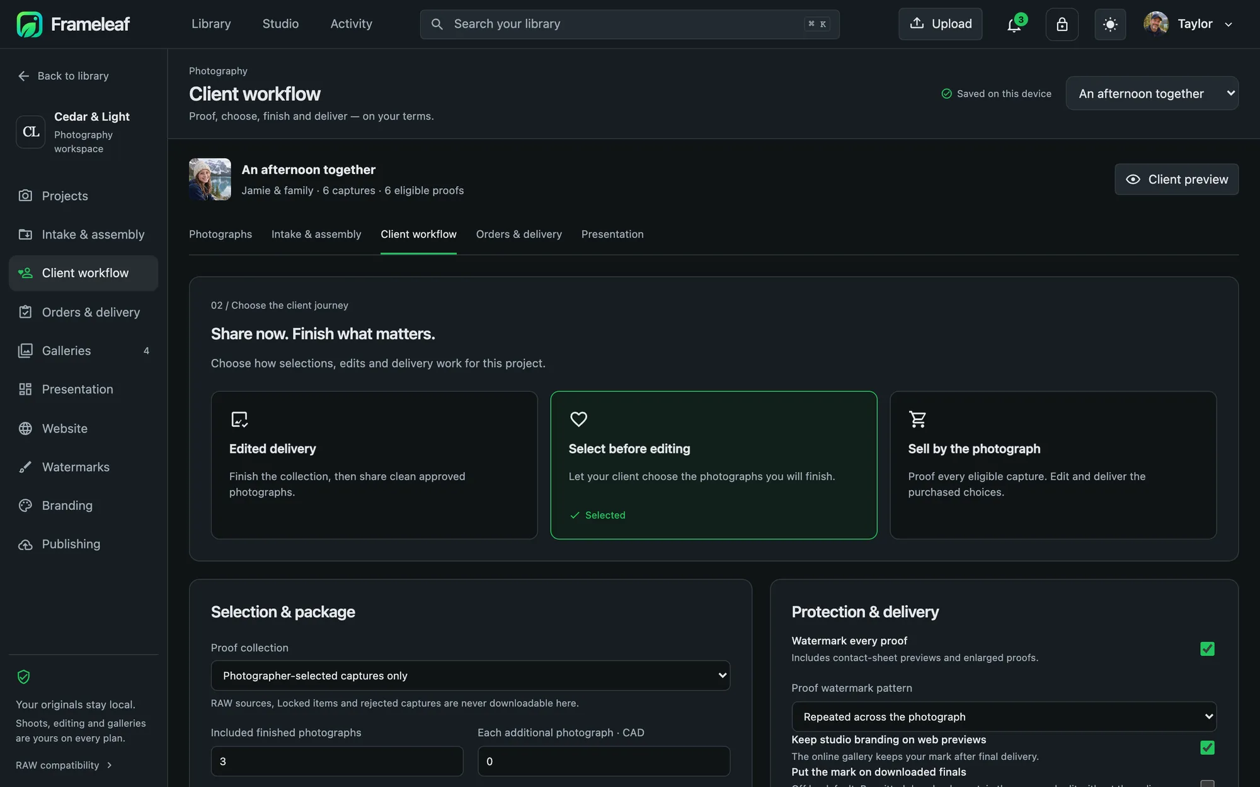
Task: Toggle Keep studio branding on web previews
Action: [x=1207, y=747]
